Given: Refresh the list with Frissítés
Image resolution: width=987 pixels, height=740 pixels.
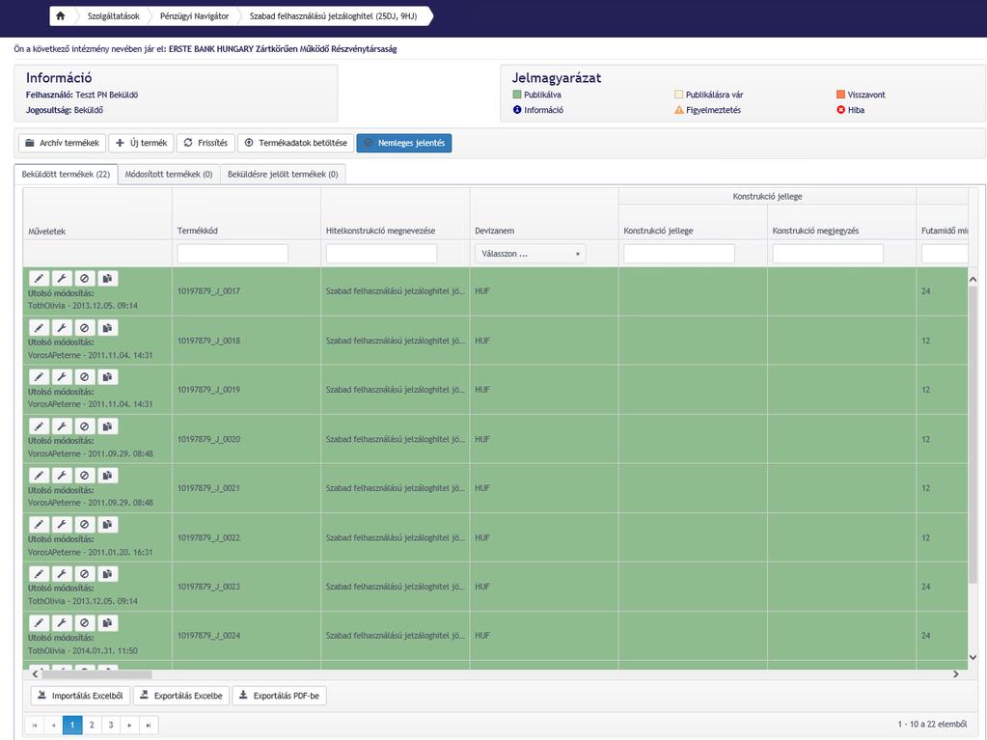Looking at the screenshot, I should (206, 143).
